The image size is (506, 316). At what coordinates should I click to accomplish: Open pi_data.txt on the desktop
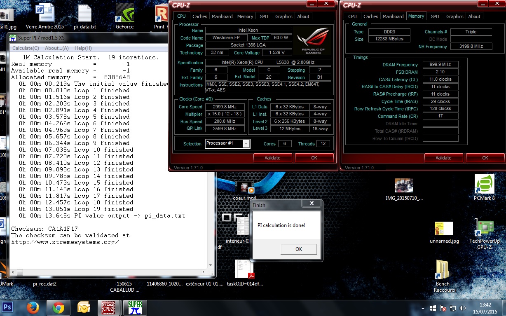[x=84, y=17]
